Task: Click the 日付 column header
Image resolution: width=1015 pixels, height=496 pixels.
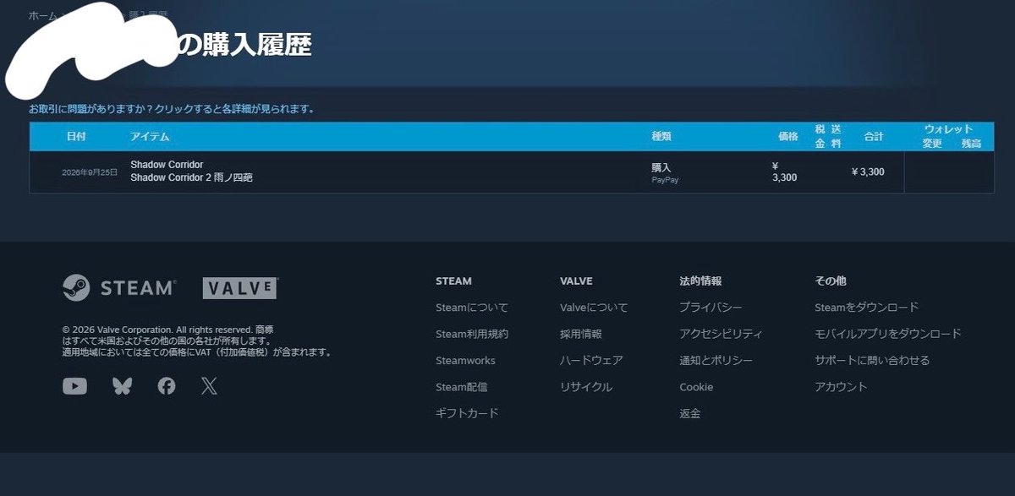Action: tap(76, 136)
